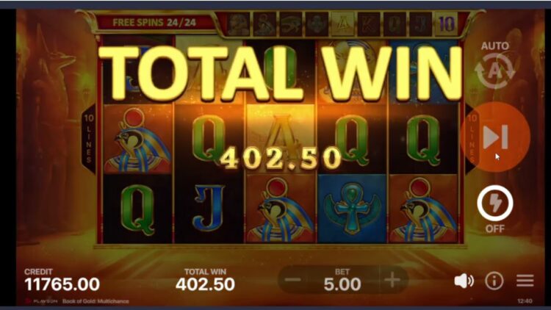Click the left 10 LINES indicator
This screenshot has width=551, height=310.
point(89,139)
